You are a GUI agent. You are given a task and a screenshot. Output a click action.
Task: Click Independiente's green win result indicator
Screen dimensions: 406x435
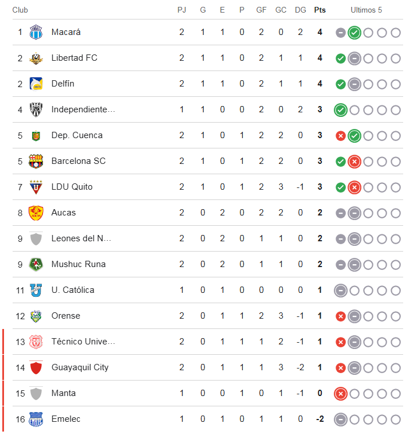coord(341,110)
